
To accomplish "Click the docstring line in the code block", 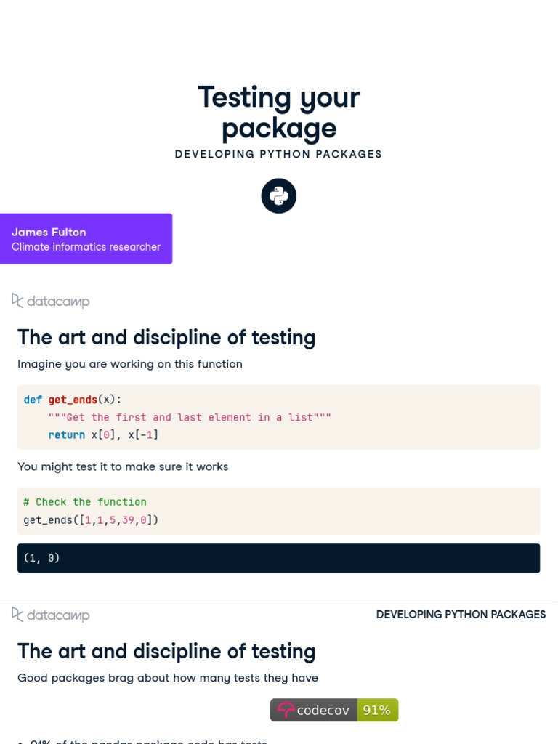I will pyautogui.click(x=190, y=417).
